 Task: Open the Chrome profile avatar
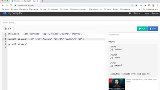(153, 5)
